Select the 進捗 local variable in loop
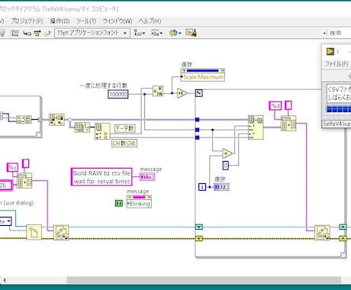This screenshot has width=351, height=290. coord(221,187)
